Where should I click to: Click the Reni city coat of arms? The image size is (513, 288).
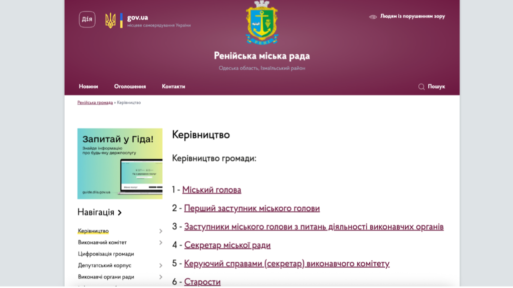tap(262, 22)
